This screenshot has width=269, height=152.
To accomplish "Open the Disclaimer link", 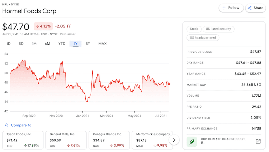I will (x=68, y=34).
